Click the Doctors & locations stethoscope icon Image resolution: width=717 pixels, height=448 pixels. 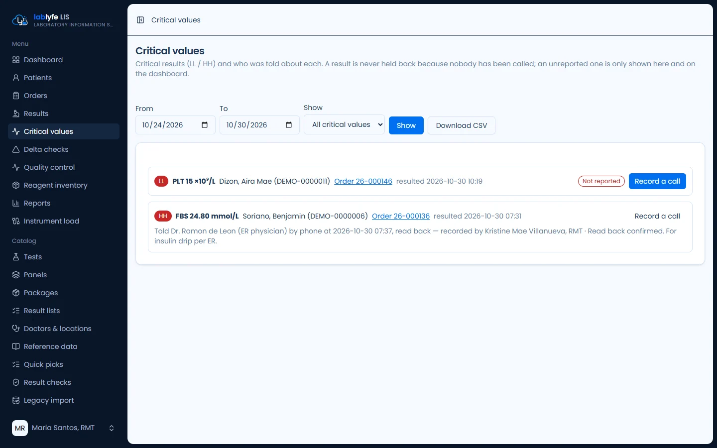click(16, 329)
